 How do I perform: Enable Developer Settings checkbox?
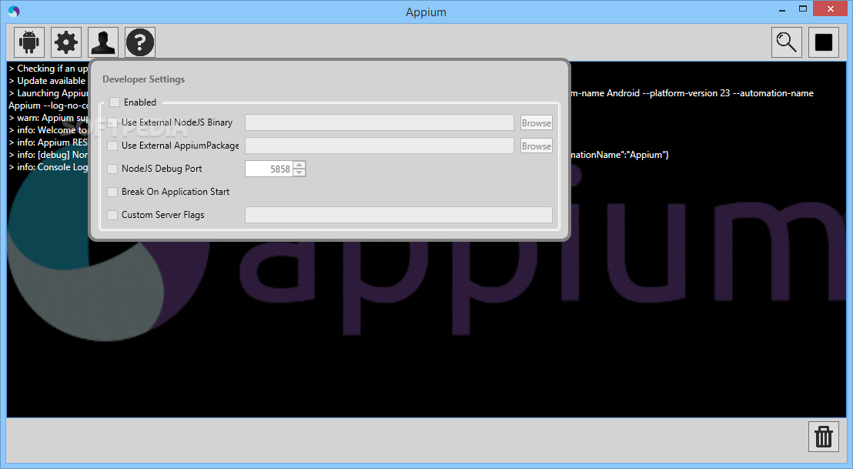115,102
